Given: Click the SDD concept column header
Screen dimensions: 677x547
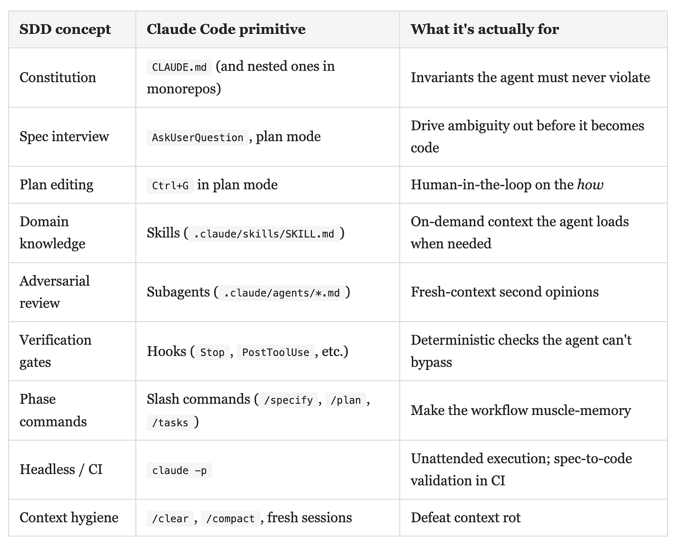Looking at the screenshot, I should (65, 29).
